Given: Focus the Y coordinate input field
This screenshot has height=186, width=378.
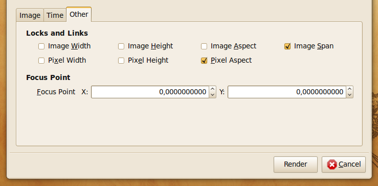Looking at the screenshot, I should pos(287,92).
